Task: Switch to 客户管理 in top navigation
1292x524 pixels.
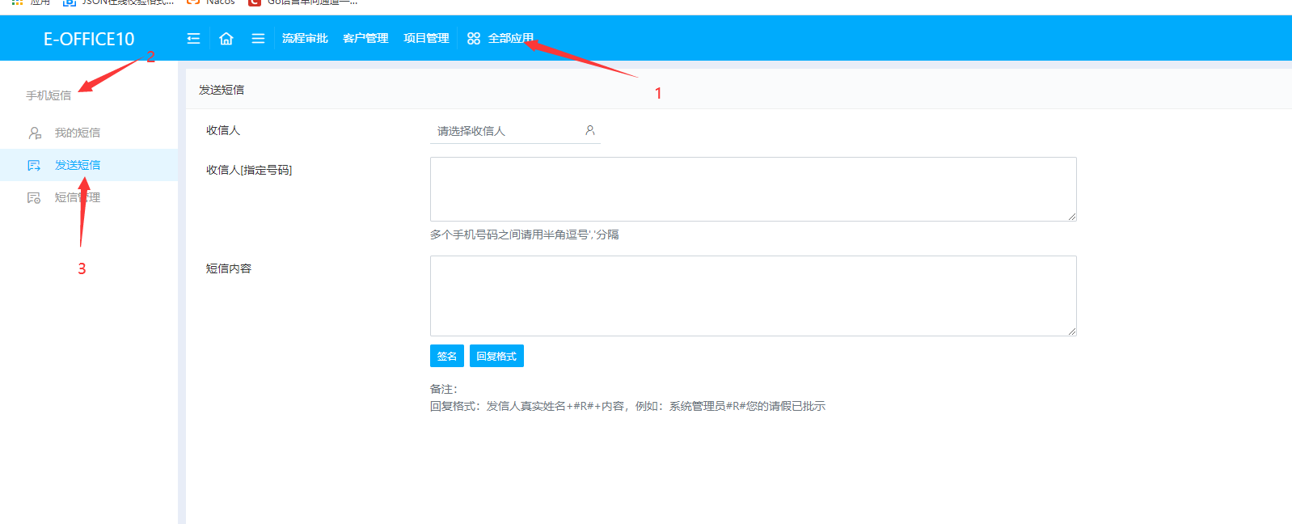Action: tap(365, 39)
